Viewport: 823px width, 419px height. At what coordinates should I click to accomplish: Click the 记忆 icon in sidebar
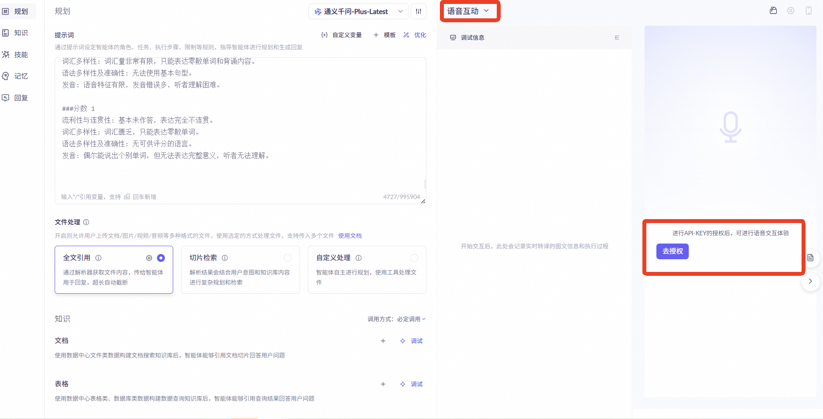pyautogui.click(x=5, y=76)
